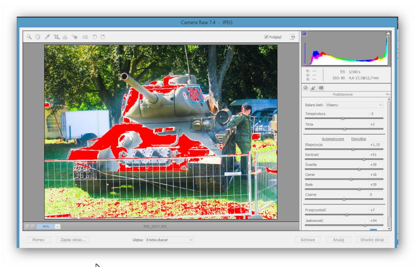Click the Temperatura value field

[376, 114]
